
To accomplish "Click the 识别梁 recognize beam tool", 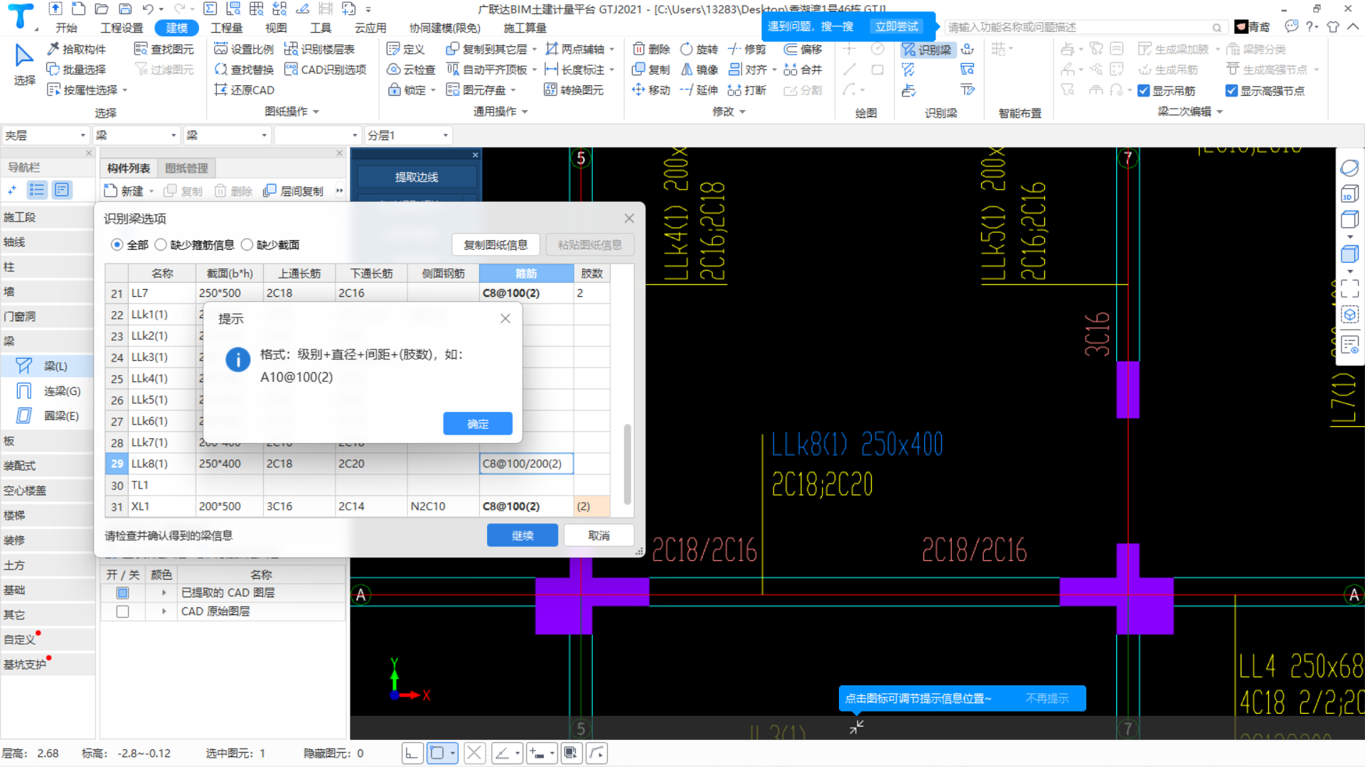I will pyautogui.click(x=926, y=50).
